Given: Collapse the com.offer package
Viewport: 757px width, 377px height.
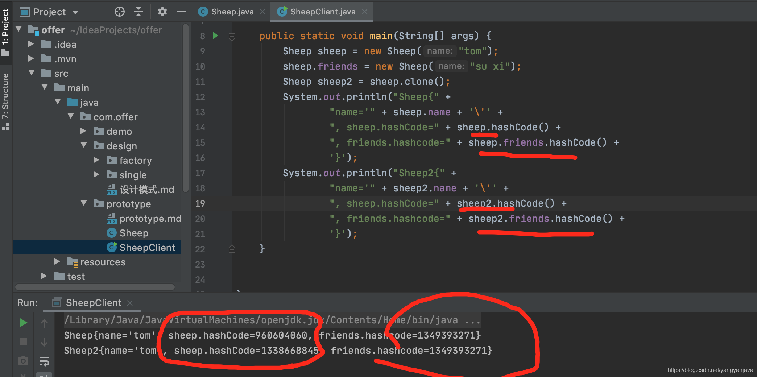Looking at the screenshot, I should [71, 116].
